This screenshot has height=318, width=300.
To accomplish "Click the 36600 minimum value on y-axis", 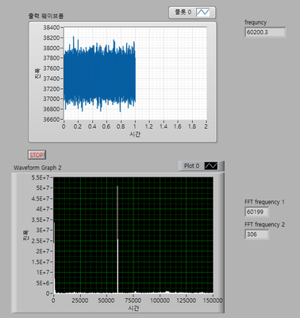I will (x=52, y=119).
